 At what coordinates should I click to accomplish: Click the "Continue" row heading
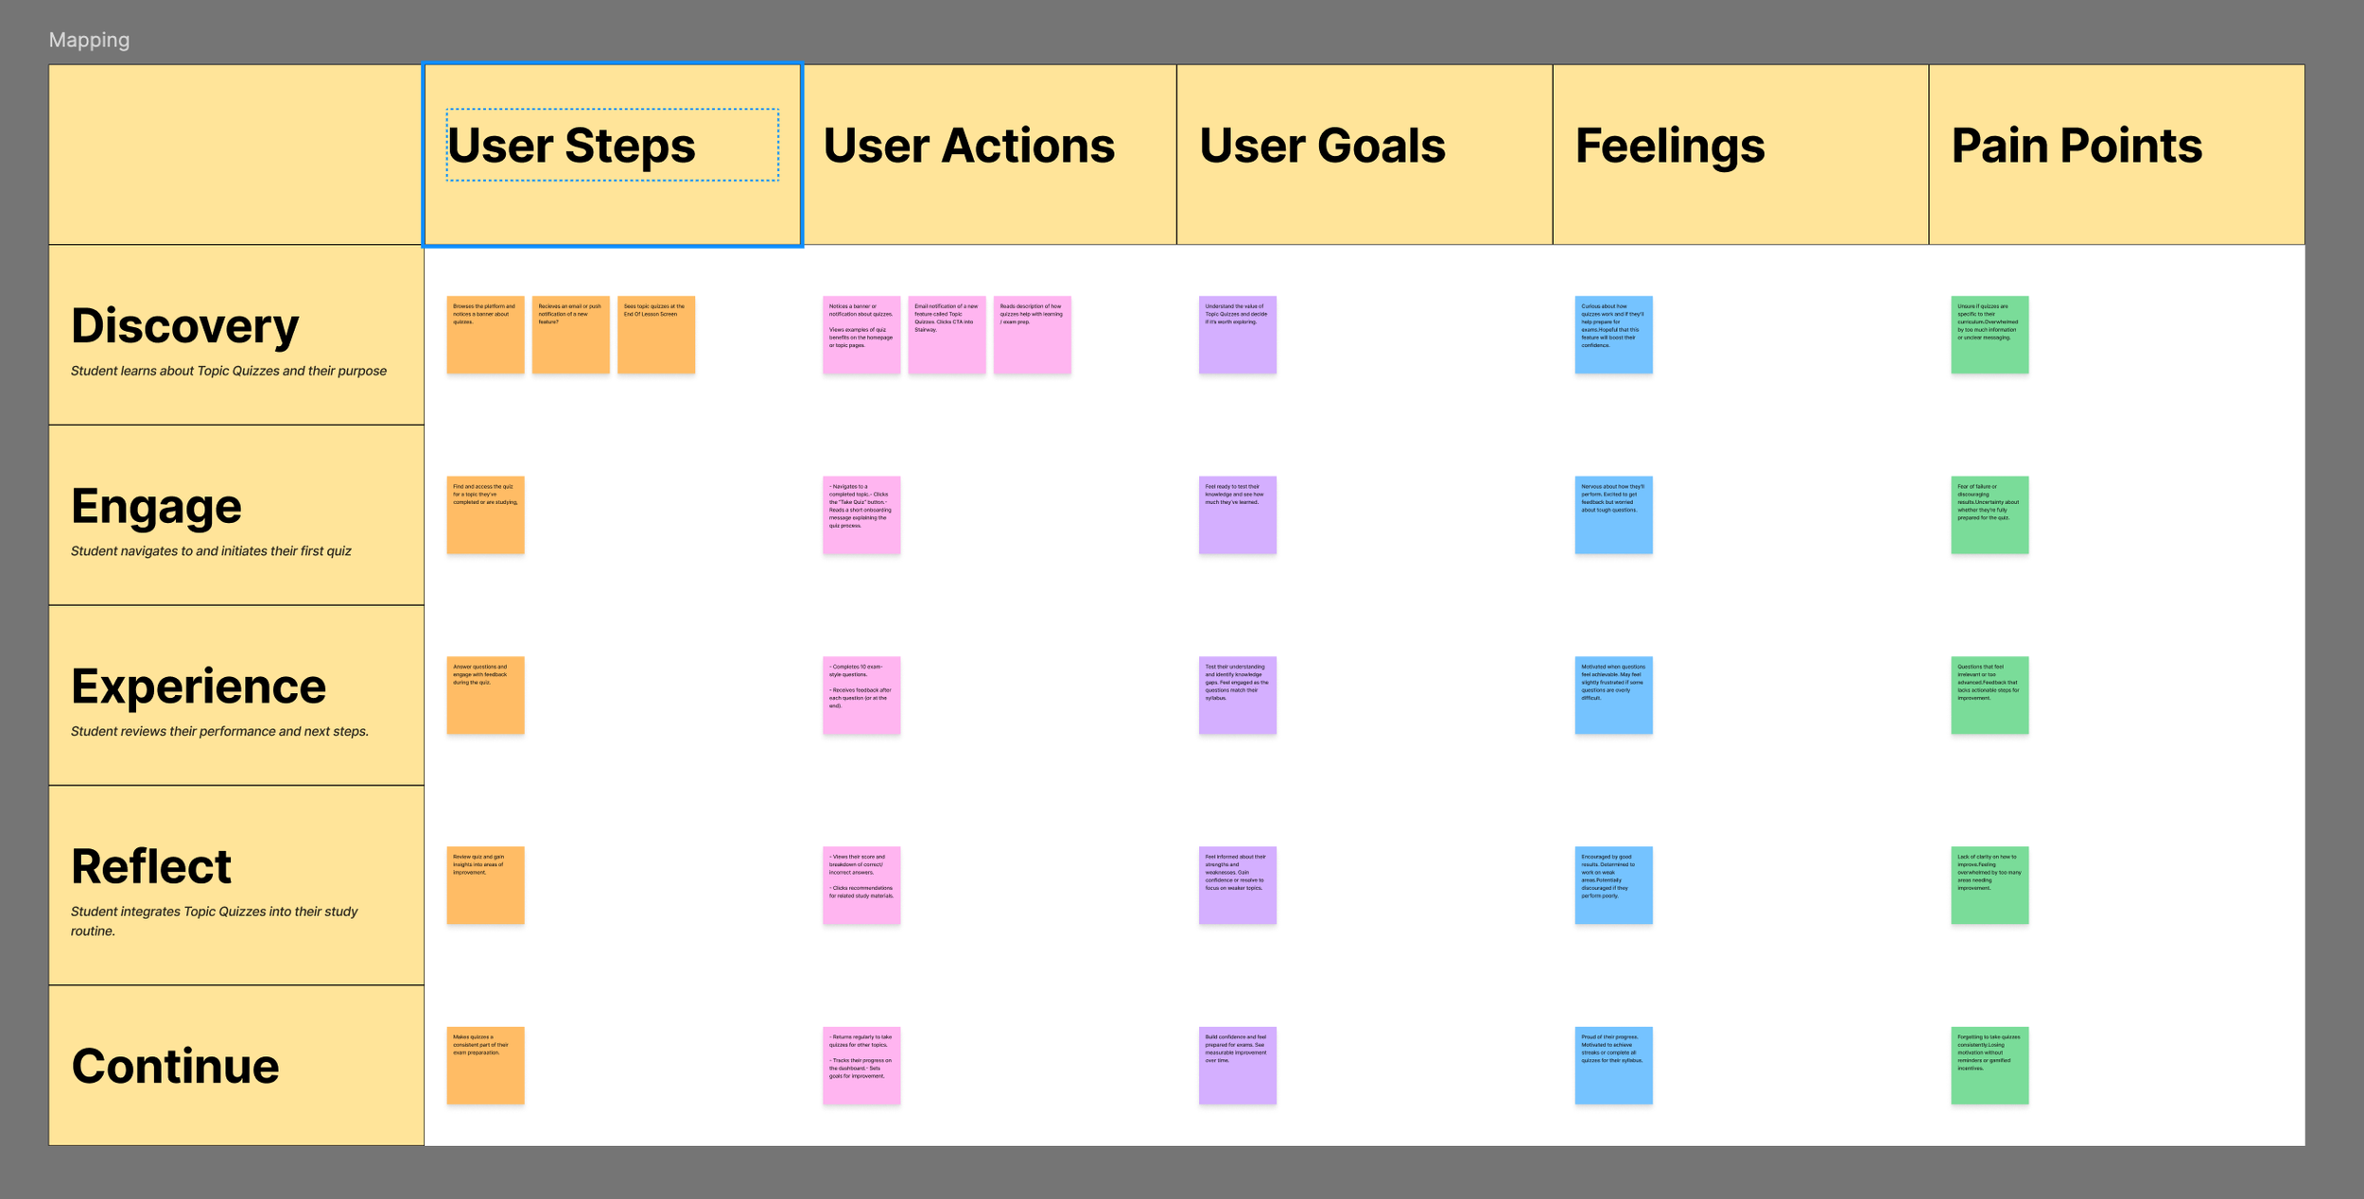click(x=175, y=1066)
